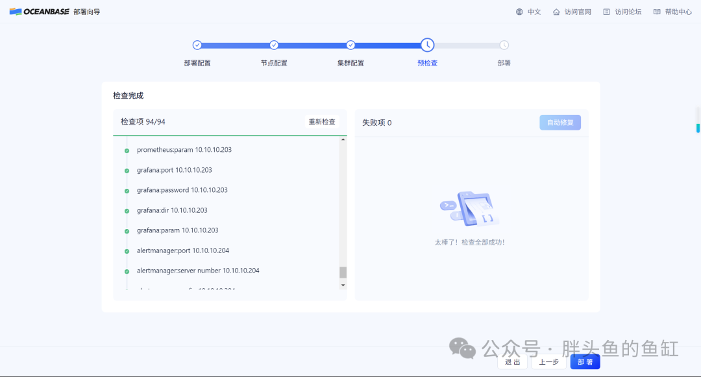Click the 预检查 step clock circle
This screenshot has width=701, height=377.
[x=427, y=45]
